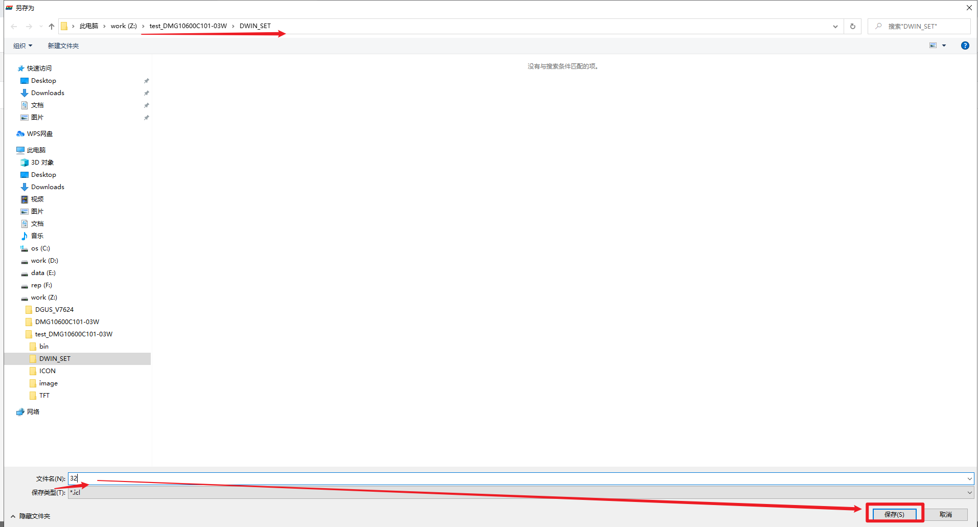Viewport: 978px width, 527px height.
Task: Select Desktop under 此电脑
Action: coord(43,175)
